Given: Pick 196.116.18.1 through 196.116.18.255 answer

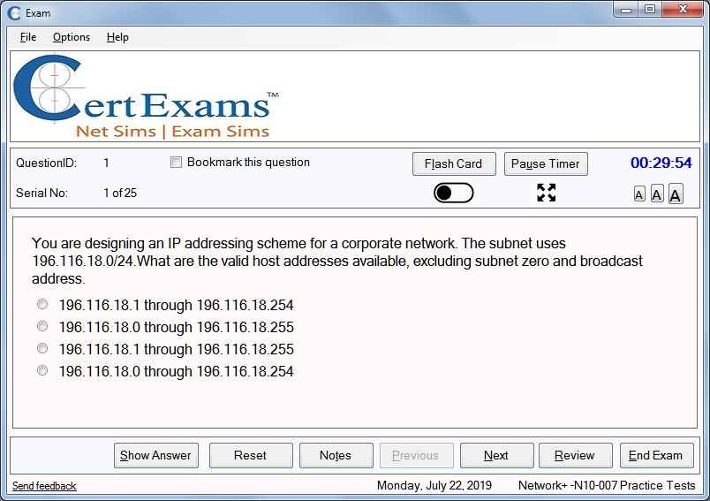Looking at the screenshot, I should tap(42, 349).
